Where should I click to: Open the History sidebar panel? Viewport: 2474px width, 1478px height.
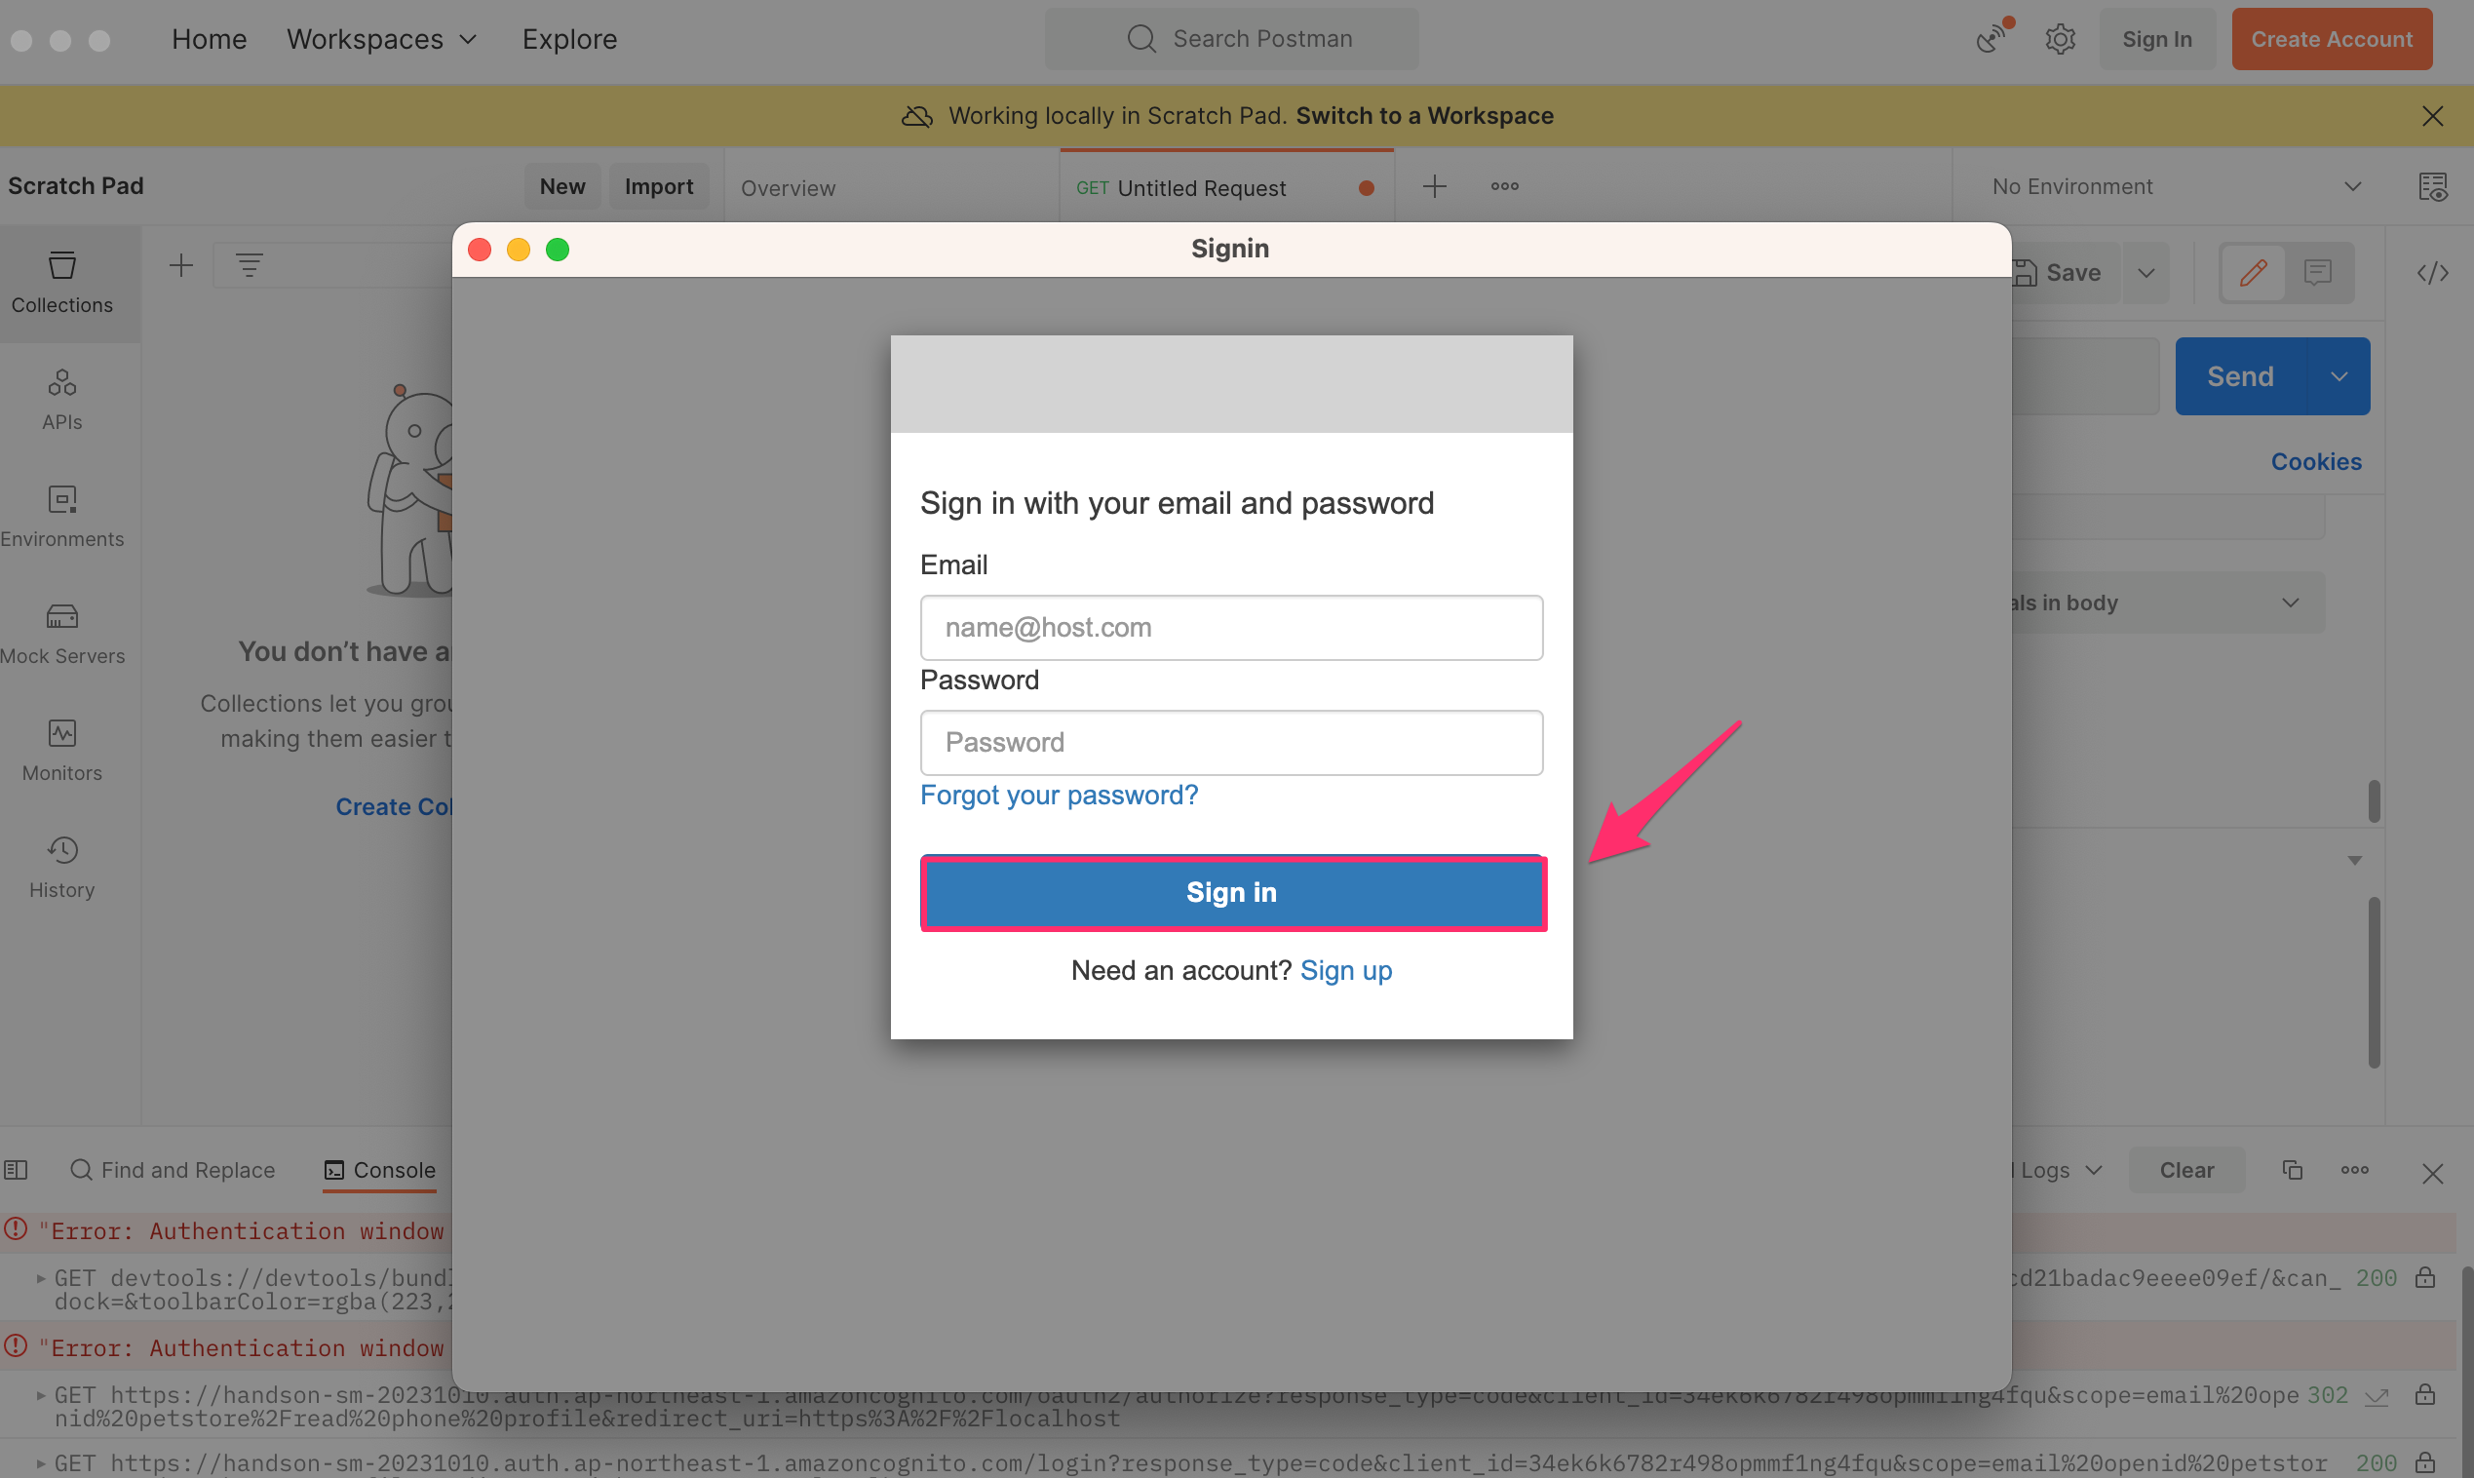pyautogui.click(x=61, y=868)
